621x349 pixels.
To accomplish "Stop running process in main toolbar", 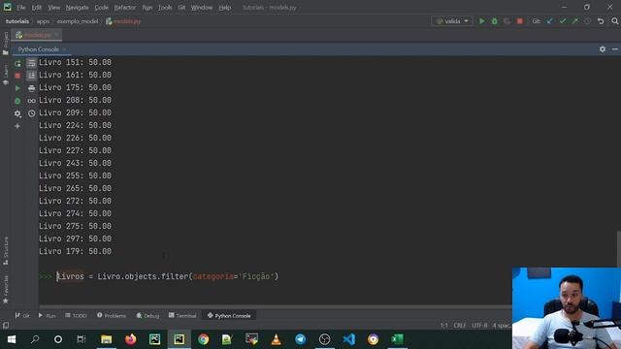I will [x=520, y=21].
